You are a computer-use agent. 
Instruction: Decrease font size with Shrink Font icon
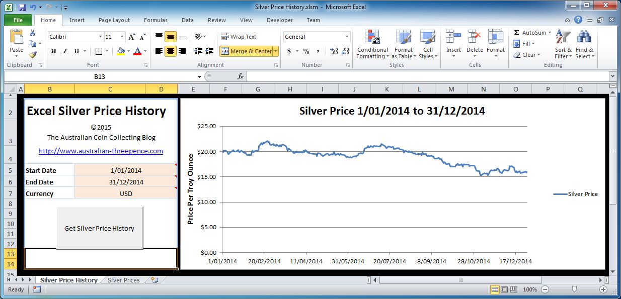[142, 37]
